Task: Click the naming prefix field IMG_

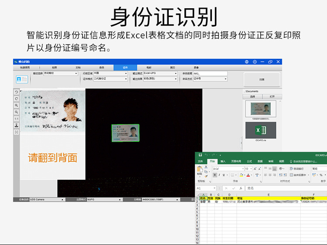Action: (210, 74)
